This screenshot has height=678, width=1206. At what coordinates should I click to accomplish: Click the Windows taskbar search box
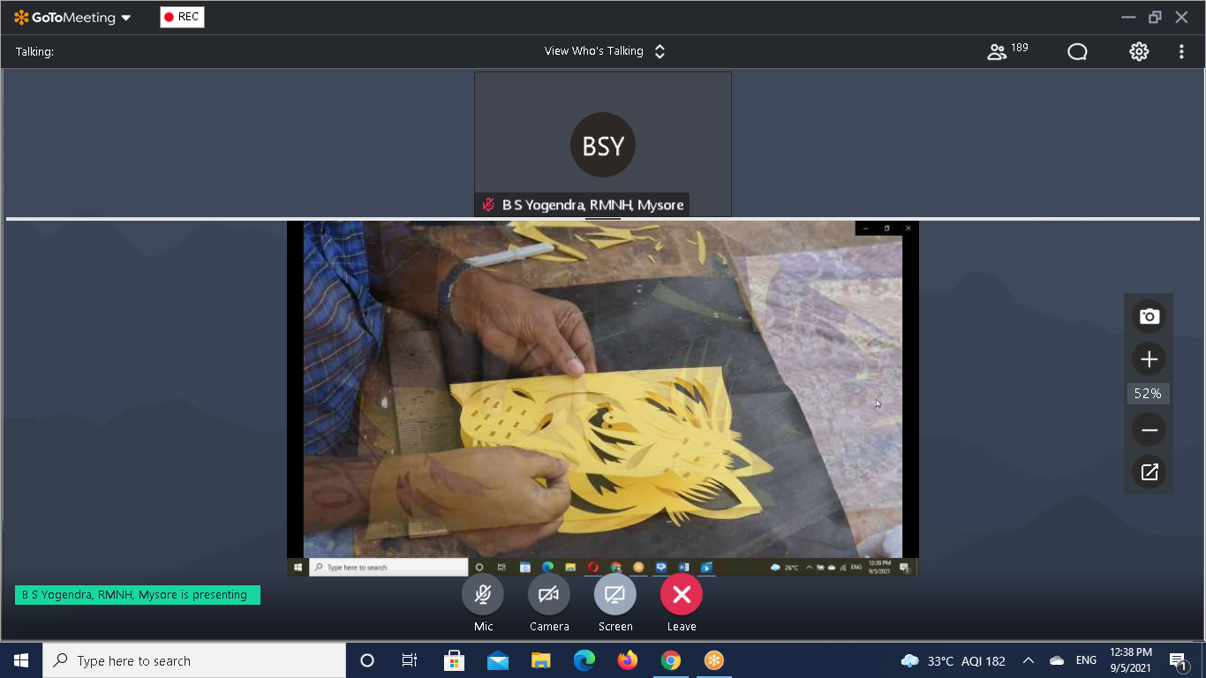tap(194, 660)
